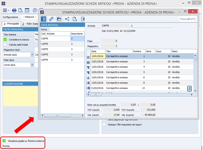This screenshot has width=203, height=150.
Task: Expand the 'Conto da/a' dropdown
Action: pos(32,65)
